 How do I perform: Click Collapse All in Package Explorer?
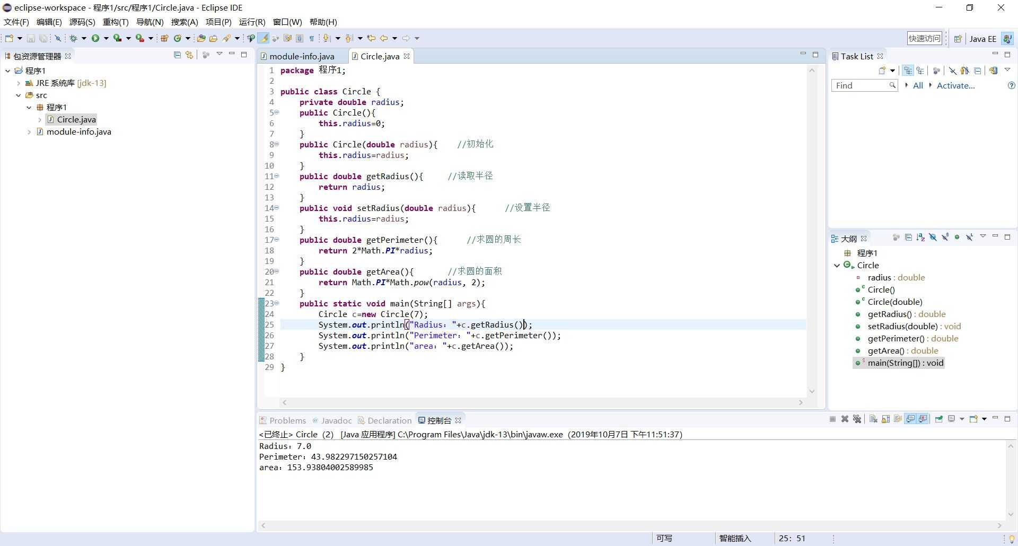177,55
